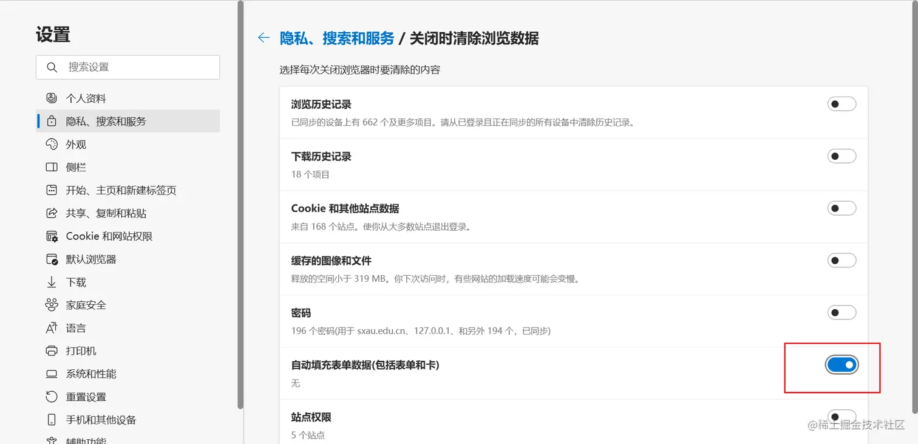
Task: Click the 开始、主页和新建标签页 icon
Action: 52,190
